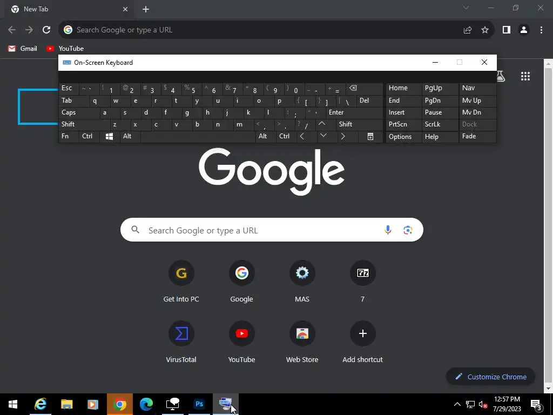553x415 pixels.
Task: Open Internet Explorer from taskbar
Action: click(40, 404)
